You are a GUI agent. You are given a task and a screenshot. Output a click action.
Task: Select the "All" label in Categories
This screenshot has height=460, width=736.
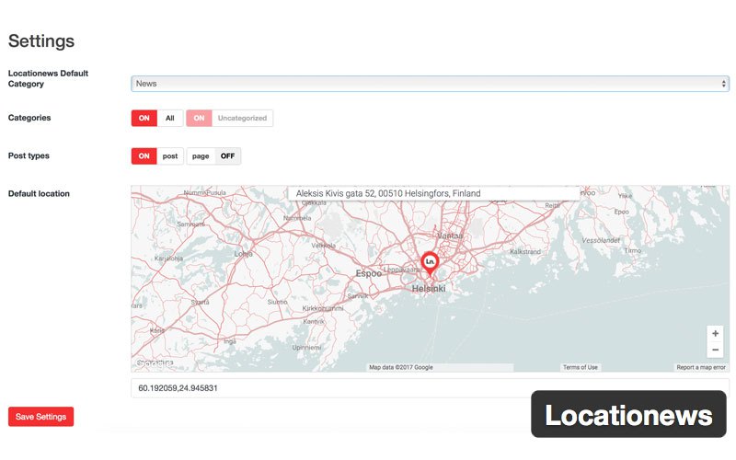coord(170,118)
